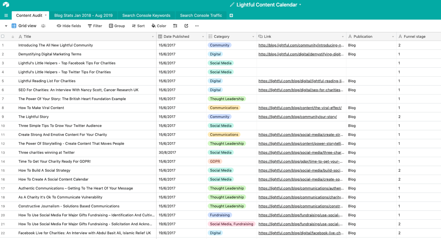Click title 'How To Create A Social Content Calendar'
This screenshot has height=239, width=441.
click(53, 179)
